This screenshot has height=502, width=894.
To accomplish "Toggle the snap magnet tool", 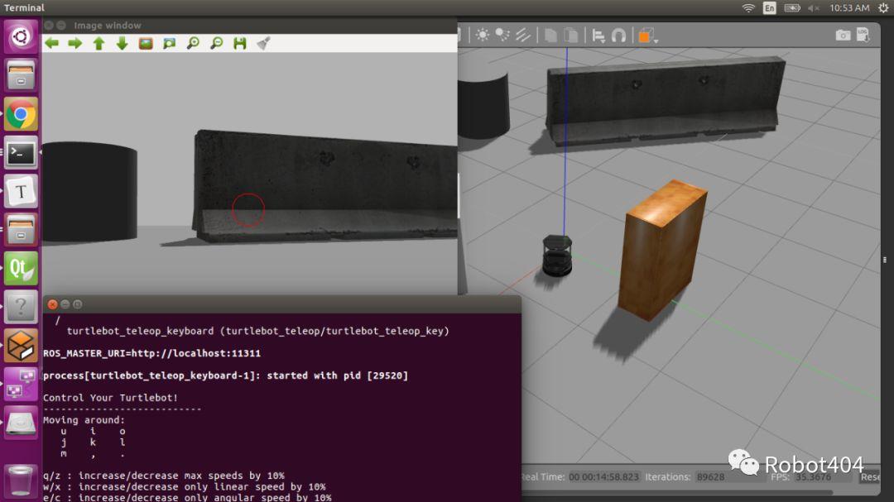I will pos(618,36).
